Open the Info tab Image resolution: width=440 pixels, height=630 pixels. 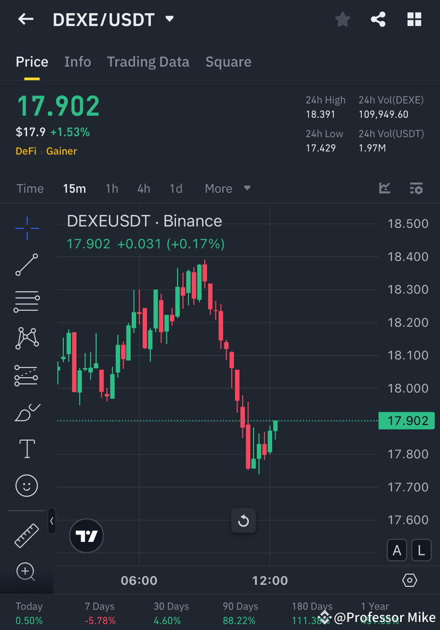(x=78, y=62)
